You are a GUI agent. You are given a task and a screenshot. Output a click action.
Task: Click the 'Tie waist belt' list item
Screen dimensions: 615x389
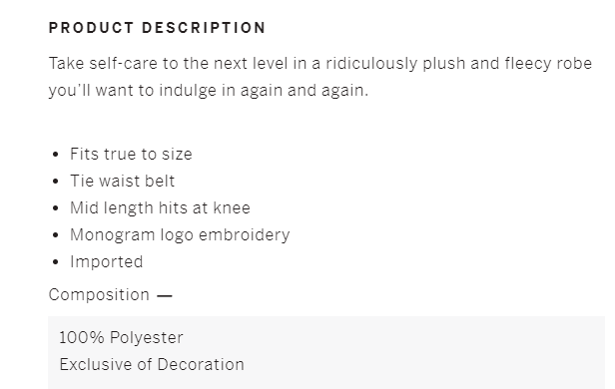click(123, 181)
